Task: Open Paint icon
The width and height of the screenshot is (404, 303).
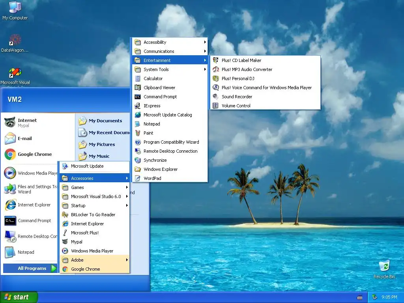Action: coord(138,133)
